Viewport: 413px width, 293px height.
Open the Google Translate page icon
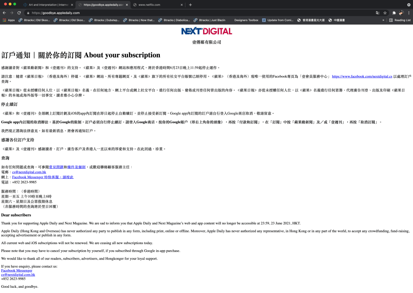click(377, 13)
